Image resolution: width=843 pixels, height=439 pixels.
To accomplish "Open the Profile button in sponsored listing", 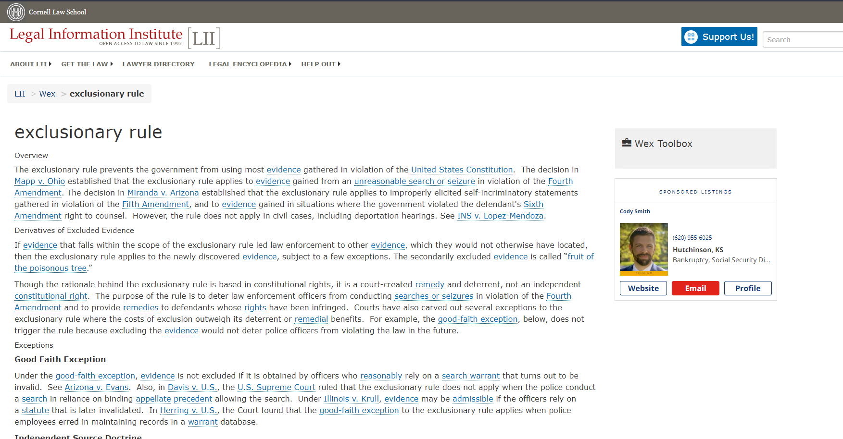I will pyautogui.click(x=748, y=288).
